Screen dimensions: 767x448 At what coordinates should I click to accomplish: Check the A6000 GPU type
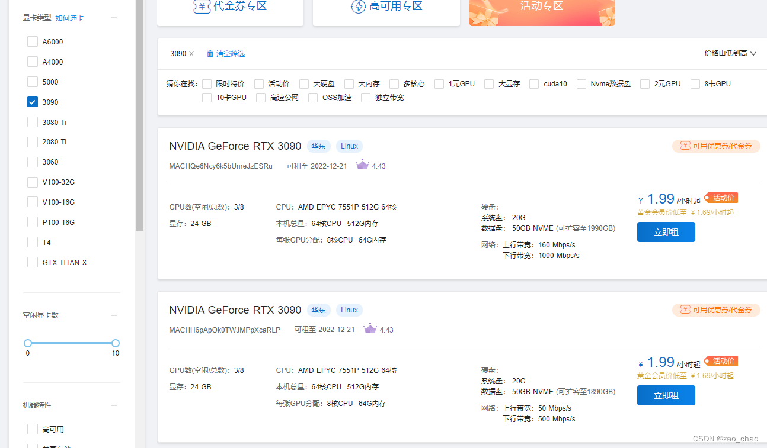pyautogui.click(x=33, y=42)
